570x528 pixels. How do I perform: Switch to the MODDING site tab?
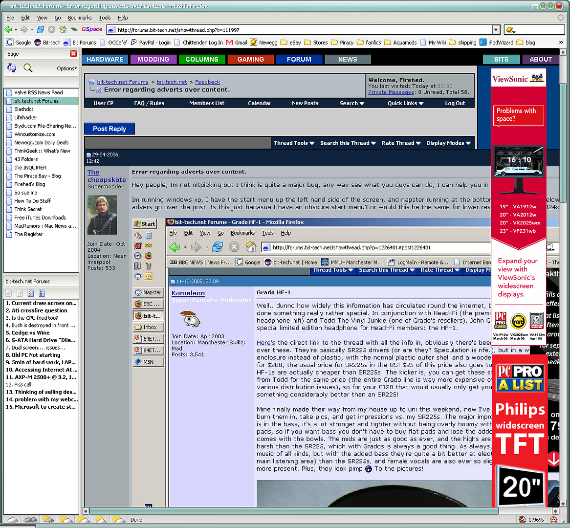click(x=153, y=59)
